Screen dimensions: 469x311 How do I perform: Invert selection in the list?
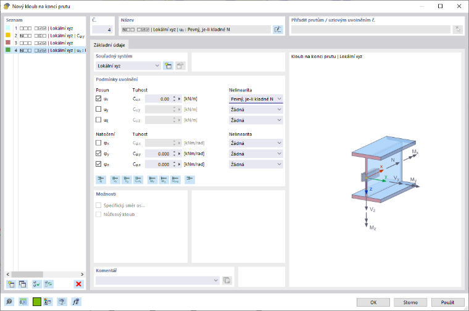(x=48, y=284)
